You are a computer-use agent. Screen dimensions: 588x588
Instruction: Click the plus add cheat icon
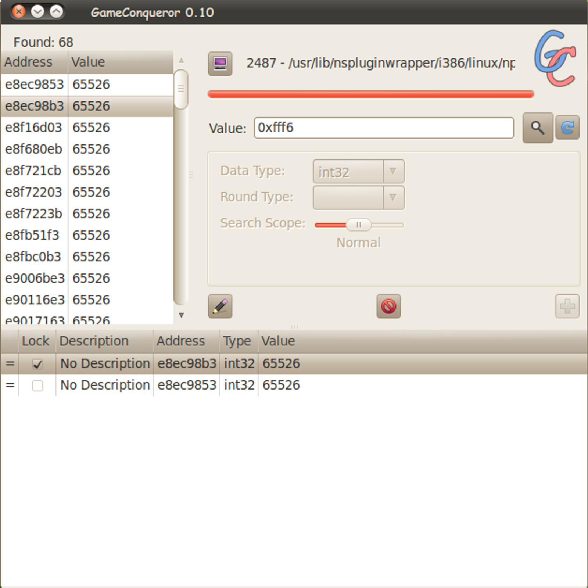pyautogui.click(x=567, y=306)
